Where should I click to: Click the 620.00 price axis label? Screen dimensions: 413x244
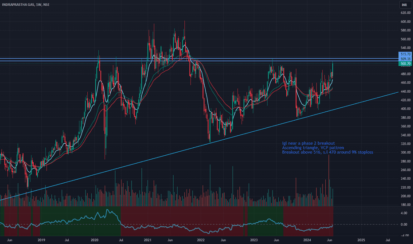[405, 13]
